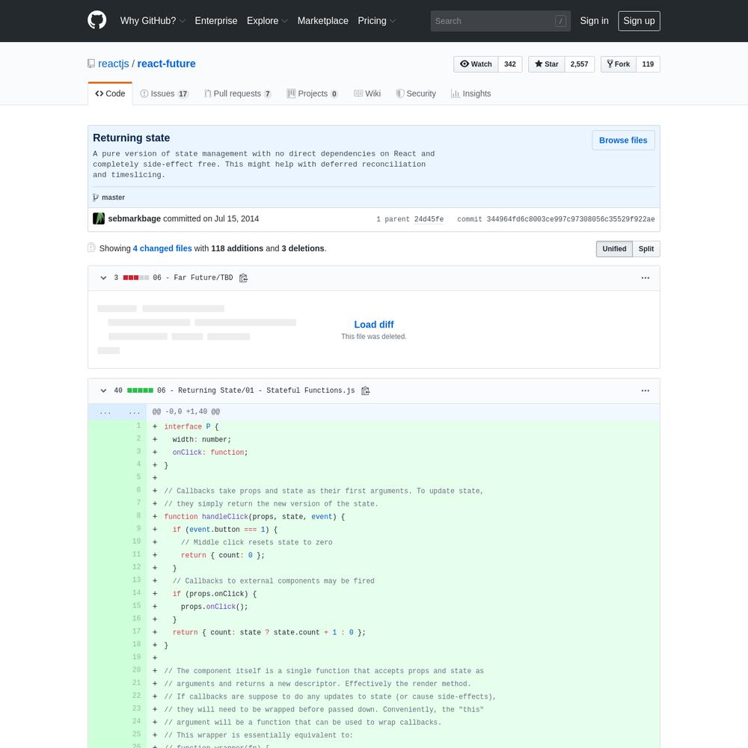Open the 4 changed files list

click(x=162, y=248)
